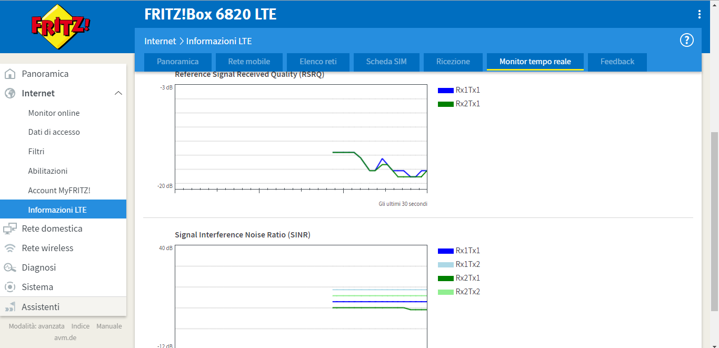
Task: Click the vertical page scrollbar thumb
Action: [714, 221]
